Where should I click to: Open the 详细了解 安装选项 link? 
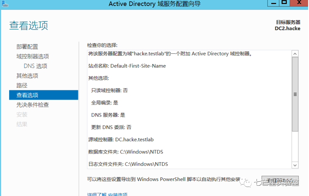pyautogui.click(x=107, y=194)
